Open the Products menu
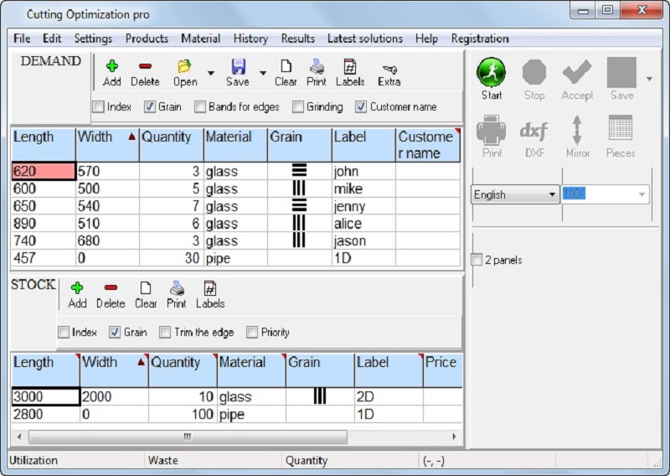 click(147, 39)
